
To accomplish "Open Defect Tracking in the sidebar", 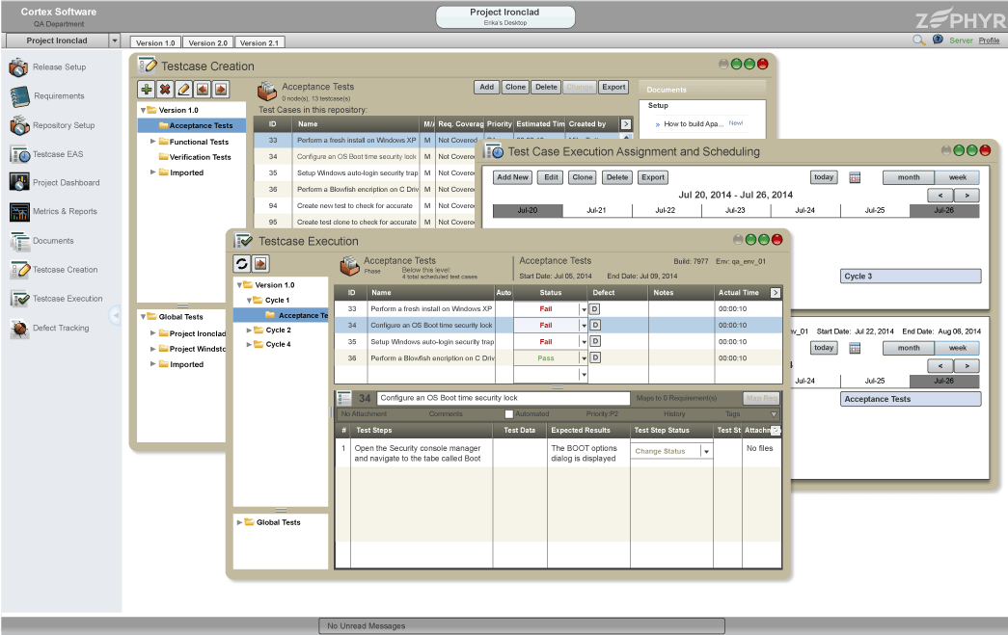I will click(49, 328).
